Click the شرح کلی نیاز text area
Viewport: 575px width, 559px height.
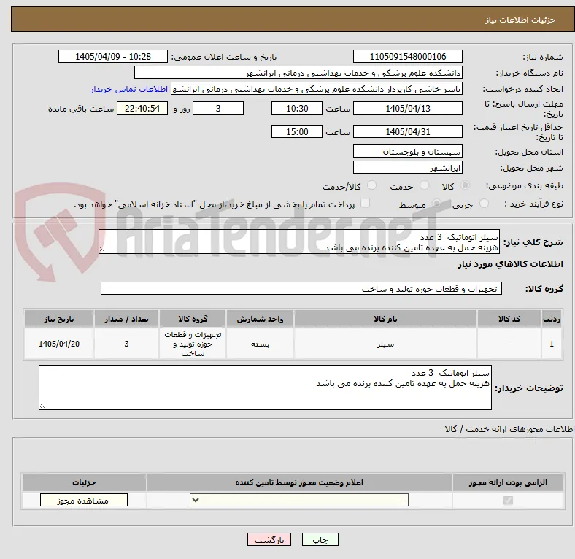[x=299, y=242]
